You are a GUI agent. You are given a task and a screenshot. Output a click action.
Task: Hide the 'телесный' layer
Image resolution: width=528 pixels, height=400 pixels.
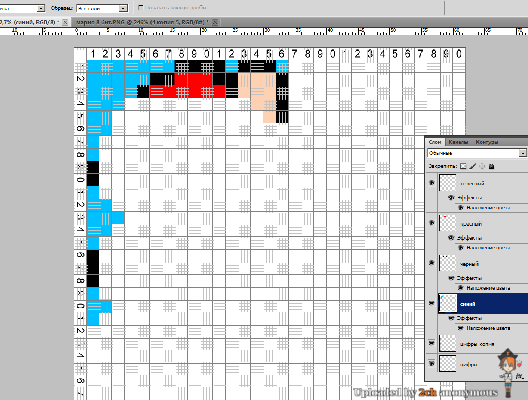coord(431,183)
